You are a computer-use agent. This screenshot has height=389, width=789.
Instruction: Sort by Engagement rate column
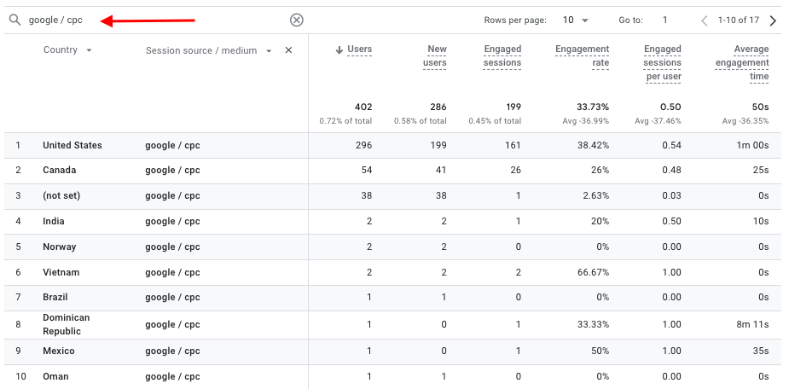point(582,56)
